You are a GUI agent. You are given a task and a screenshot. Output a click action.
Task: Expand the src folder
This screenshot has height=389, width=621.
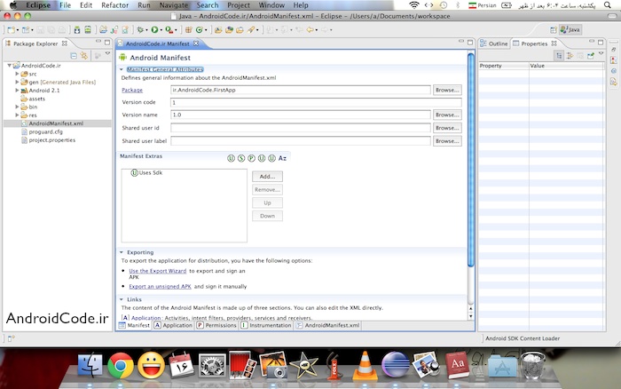(17, 74)
